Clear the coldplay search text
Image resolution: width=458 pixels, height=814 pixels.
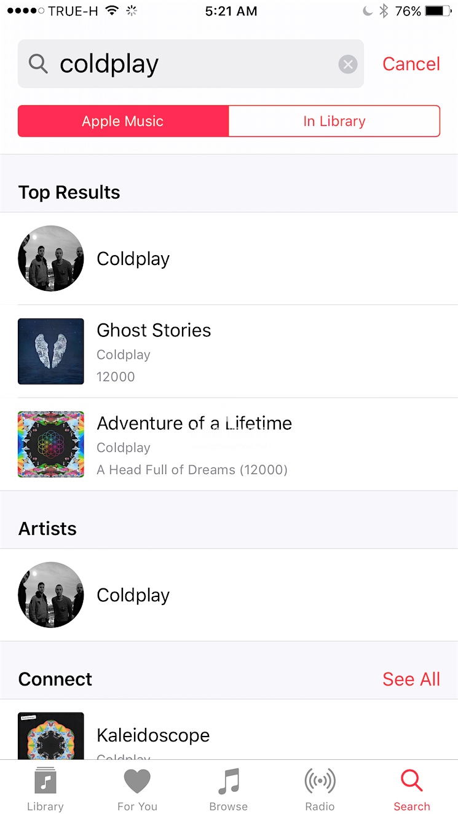(x=348, y=64)
